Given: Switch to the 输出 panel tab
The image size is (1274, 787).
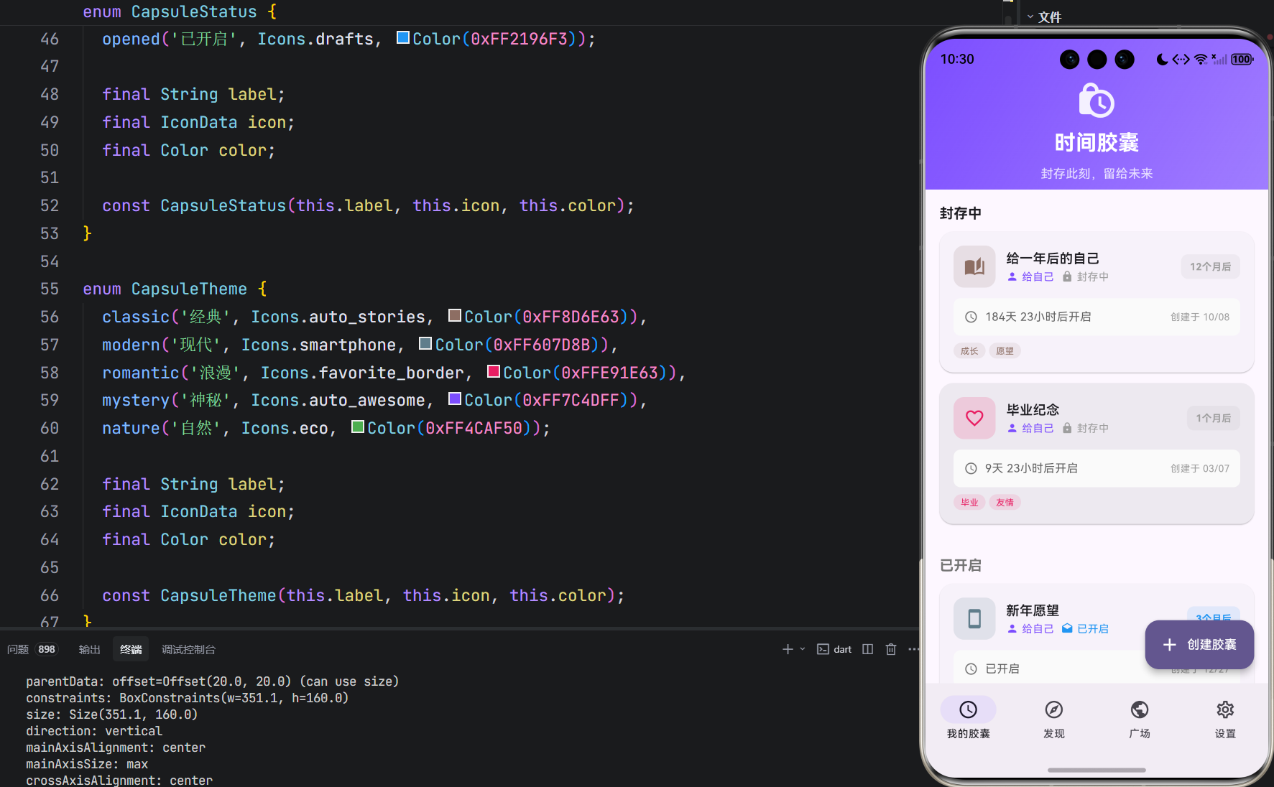Looking at the screenshot, I should (89, 649).
